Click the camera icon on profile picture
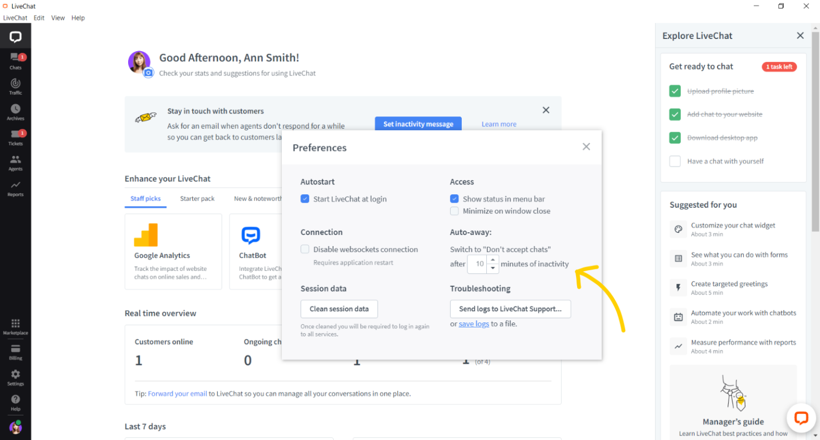Viewport: 820px width, 440px height. coord(148,73)
